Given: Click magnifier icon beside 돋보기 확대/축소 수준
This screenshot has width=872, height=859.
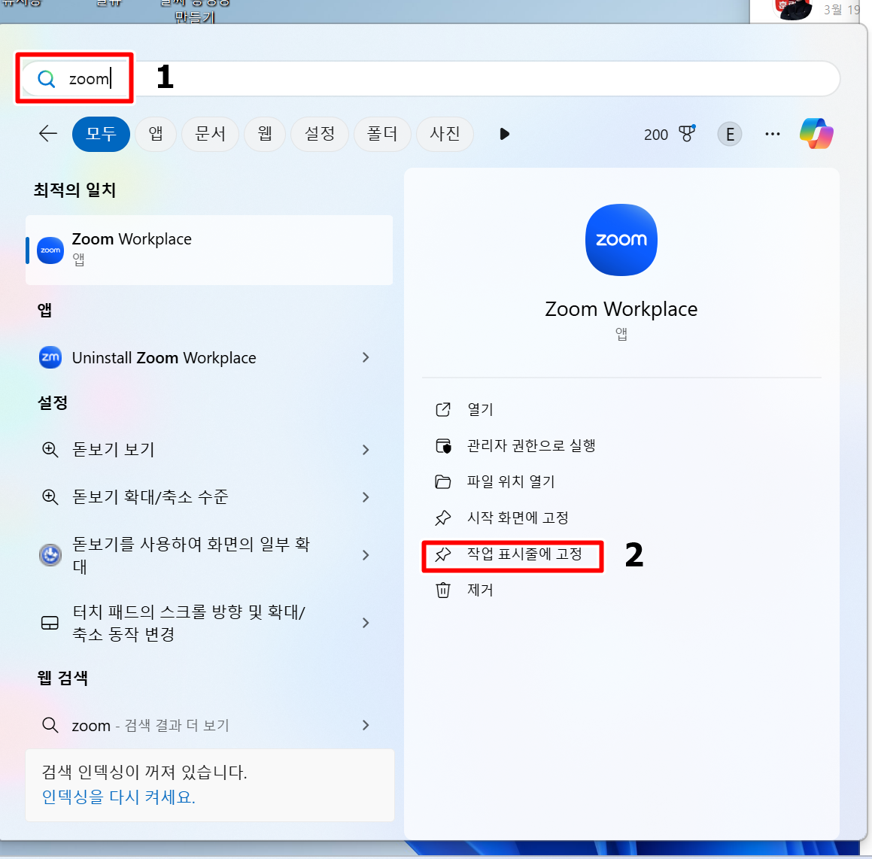Looking at the screenshot, I should pos(50,497).
